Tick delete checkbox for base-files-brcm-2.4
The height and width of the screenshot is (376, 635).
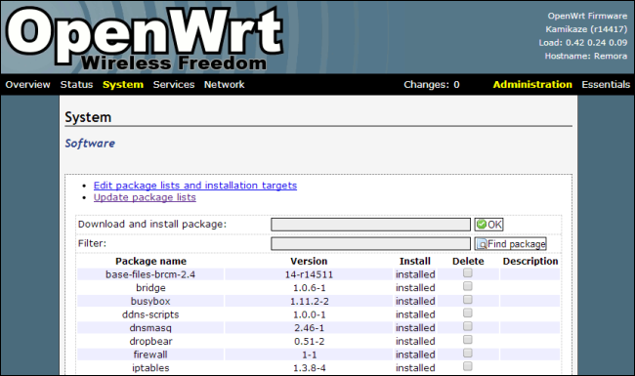click(x=468, y=272)
